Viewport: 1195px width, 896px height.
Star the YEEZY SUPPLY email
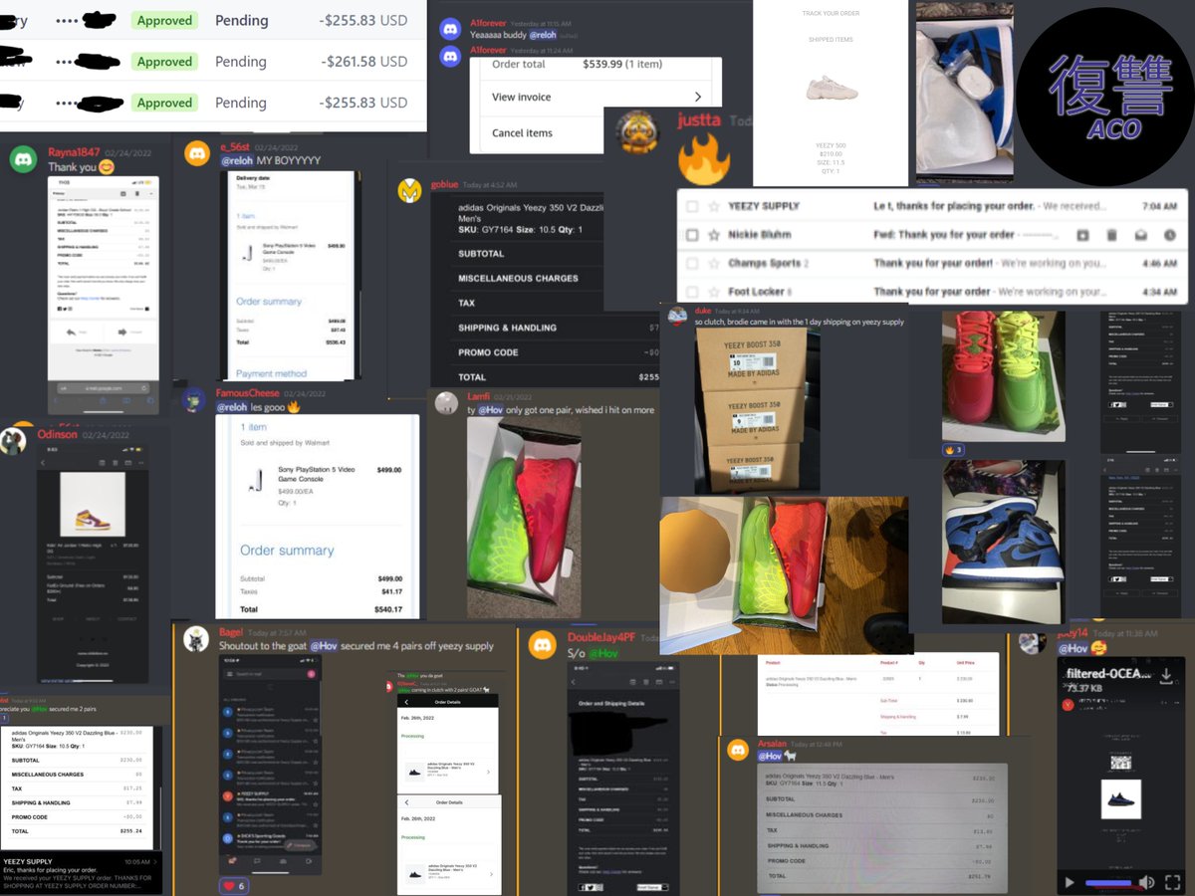tap(713, 206)
